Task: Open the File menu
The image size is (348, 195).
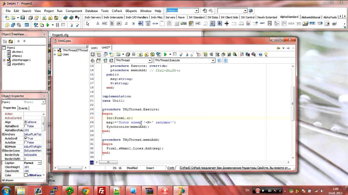Action: pyautogui.click(x=8, y=11)
